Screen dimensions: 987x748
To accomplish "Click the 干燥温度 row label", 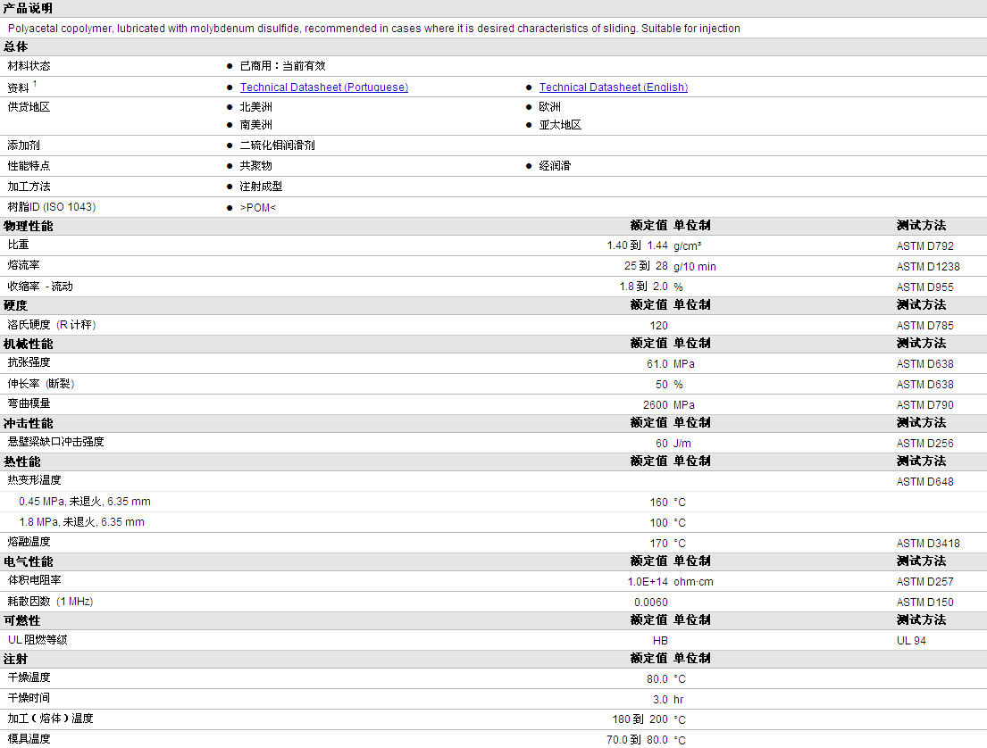I will 29,677.
